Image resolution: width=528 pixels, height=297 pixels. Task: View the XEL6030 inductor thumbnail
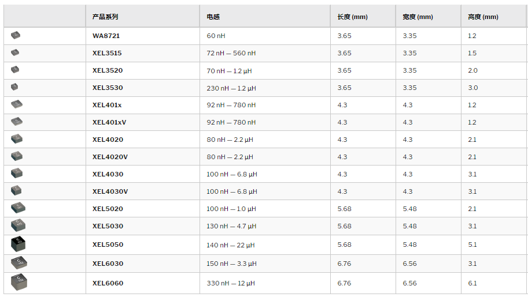pyautogui.click(x=19, y=263)
